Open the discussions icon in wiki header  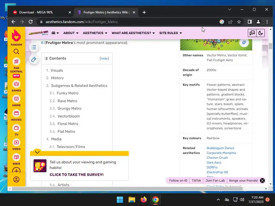[x=252, y=33]
